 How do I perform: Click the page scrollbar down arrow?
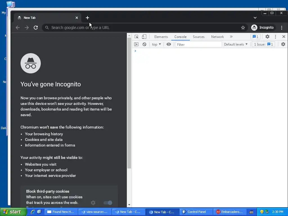point(129,205)
